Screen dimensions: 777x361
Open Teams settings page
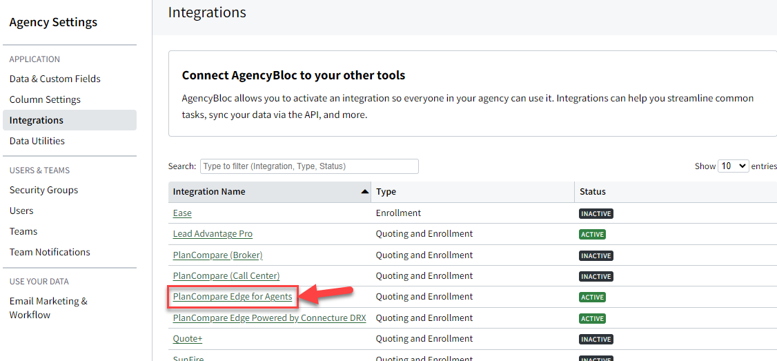(x=23, y=231)
